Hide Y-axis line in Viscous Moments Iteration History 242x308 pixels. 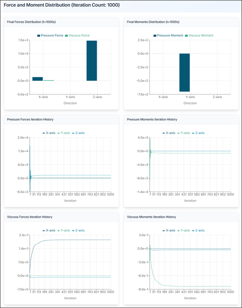click(x=185, y=230)
